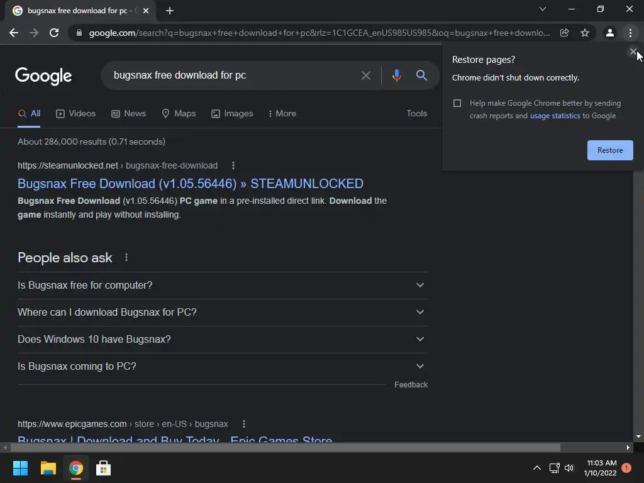Enable sending crash reports checkbox
Viewport: 644px width, 483px height.
457,103
